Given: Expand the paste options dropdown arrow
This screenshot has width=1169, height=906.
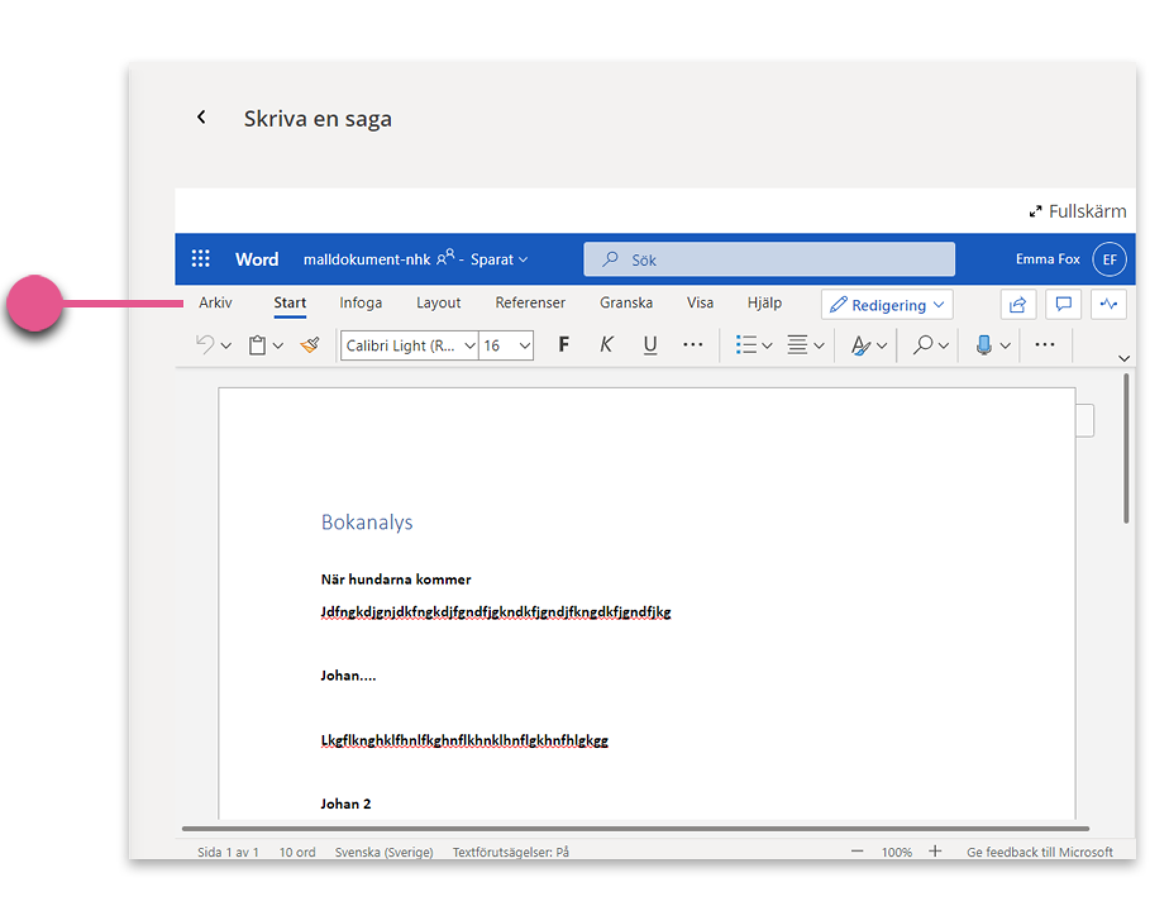Looking at the screenshot, I should pyautogui.click(x=278, y=345).
